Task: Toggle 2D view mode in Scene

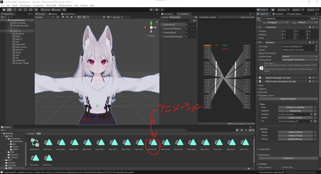Action: coord(57,17)
